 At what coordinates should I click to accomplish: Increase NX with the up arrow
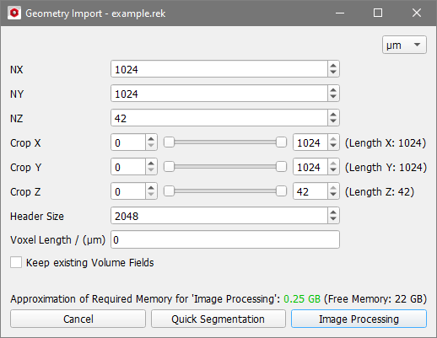(x=333, y=66)
